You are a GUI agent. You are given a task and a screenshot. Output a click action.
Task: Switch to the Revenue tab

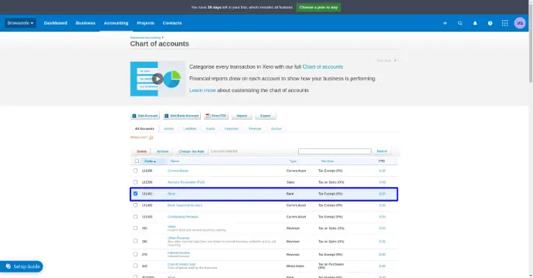point(255,129)
